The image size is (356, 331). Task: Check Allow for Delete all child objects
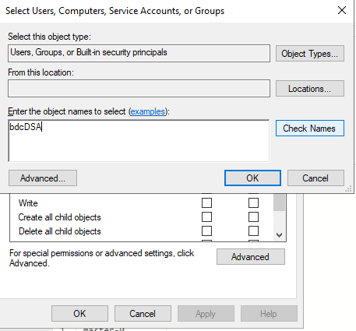pos(206,231)
